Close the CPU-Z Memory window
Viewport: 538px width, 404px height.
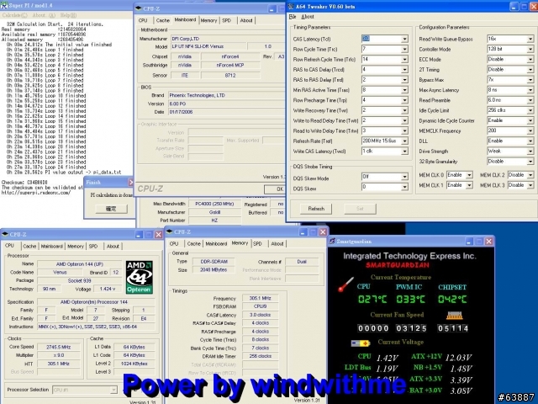(x=323, y=232)
